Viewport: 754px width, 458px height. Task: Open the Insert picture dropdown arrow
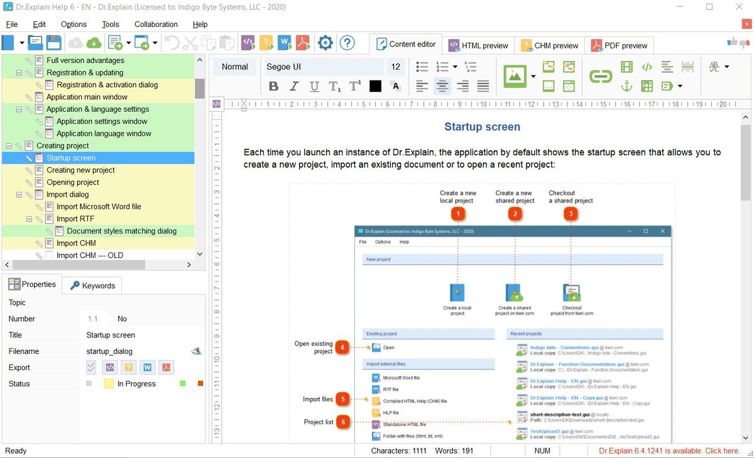click(x=533, y=77)
